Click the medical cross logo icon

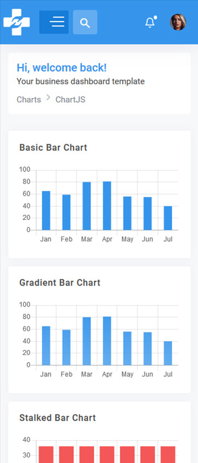point(16,22)
